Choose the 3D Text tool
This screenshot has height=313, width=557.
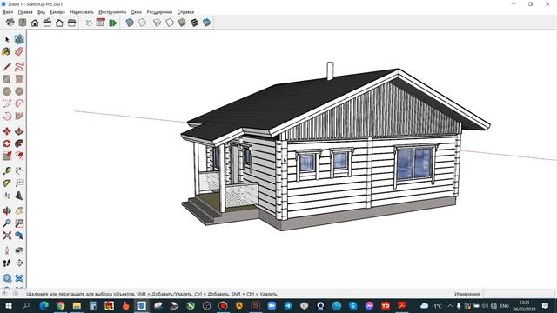pos(19,196)
